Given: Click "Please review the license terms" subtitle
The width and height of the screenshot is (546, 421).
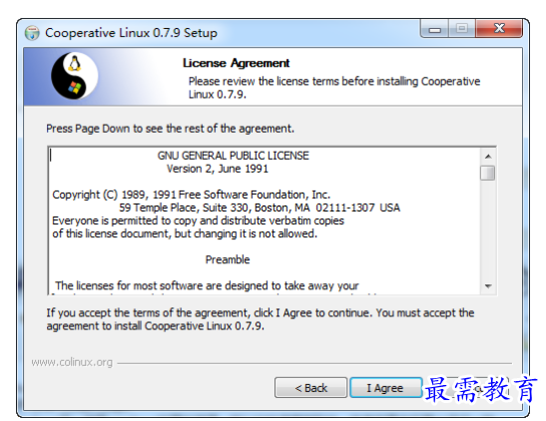Looking at the screenshot, I should (334, 88).
